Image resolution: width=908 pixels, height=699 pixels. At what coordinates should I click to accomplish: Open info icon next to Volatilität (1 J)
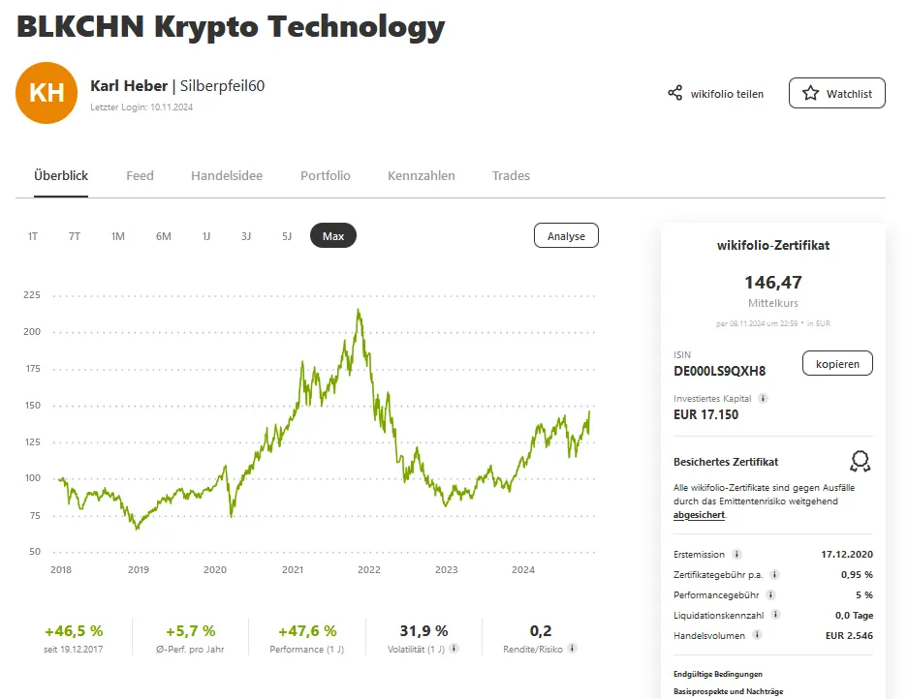(x=454, y=648)
